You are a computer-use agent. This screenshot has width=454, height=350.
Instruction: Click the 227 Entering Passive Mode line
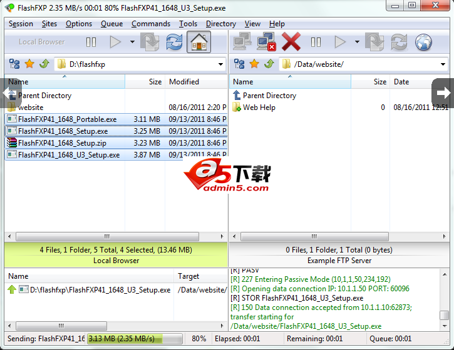click(x=311, y=279)
